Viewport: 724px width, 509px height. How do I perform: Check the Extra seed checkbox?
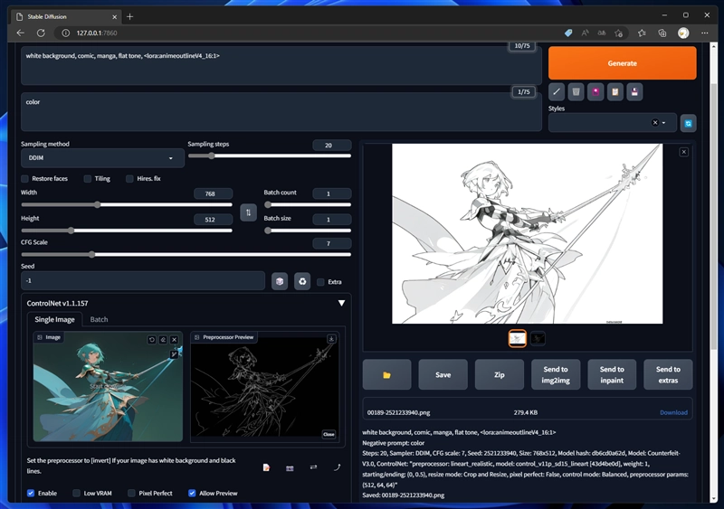(320, 282)
